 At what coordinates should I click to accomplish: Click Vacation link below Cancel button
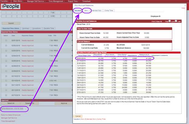[77, 119]
